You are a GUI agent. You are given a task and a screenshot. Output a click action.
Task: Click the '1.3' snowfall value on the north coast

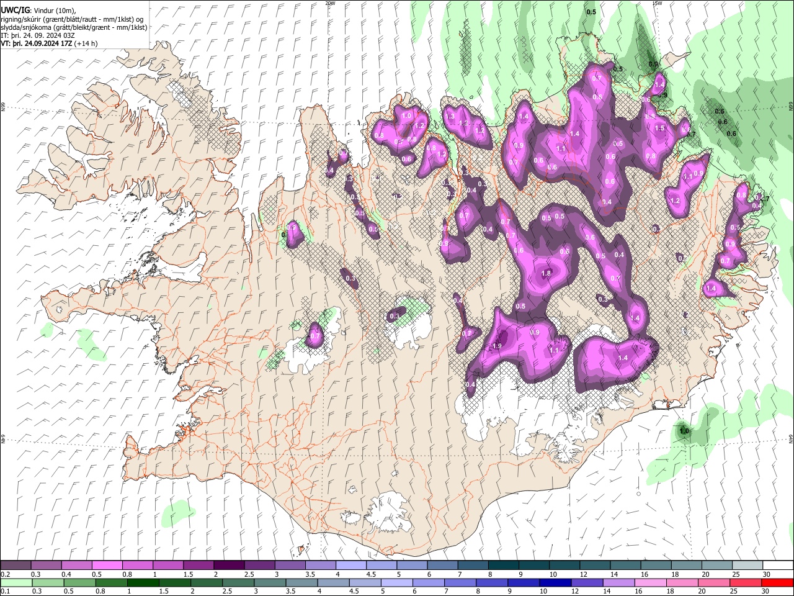click(450, 116)
